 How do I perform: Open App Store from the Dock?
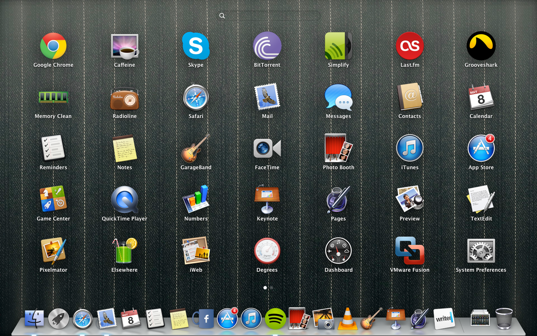(227, 318)
